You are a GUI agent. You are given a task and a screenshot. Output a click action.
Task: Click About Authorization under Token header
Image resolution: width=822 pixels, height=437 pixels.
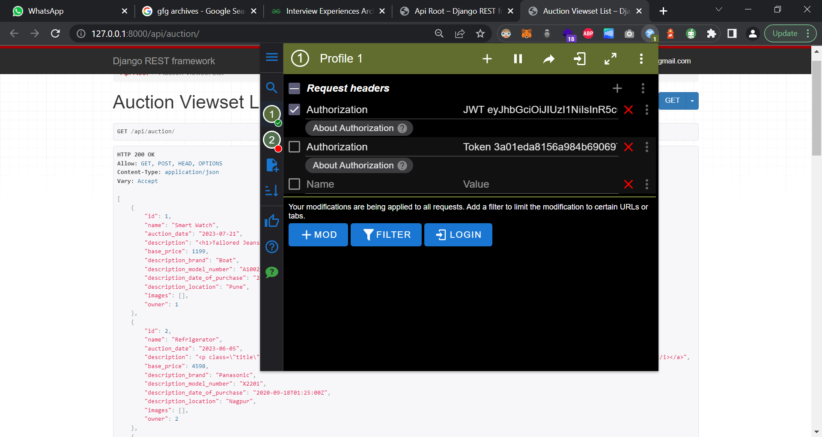point(359,165)
